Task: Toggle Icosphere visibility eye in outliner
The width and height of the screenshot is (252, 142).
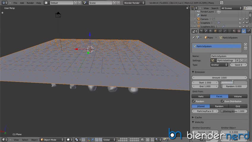Action: point(240,23)
